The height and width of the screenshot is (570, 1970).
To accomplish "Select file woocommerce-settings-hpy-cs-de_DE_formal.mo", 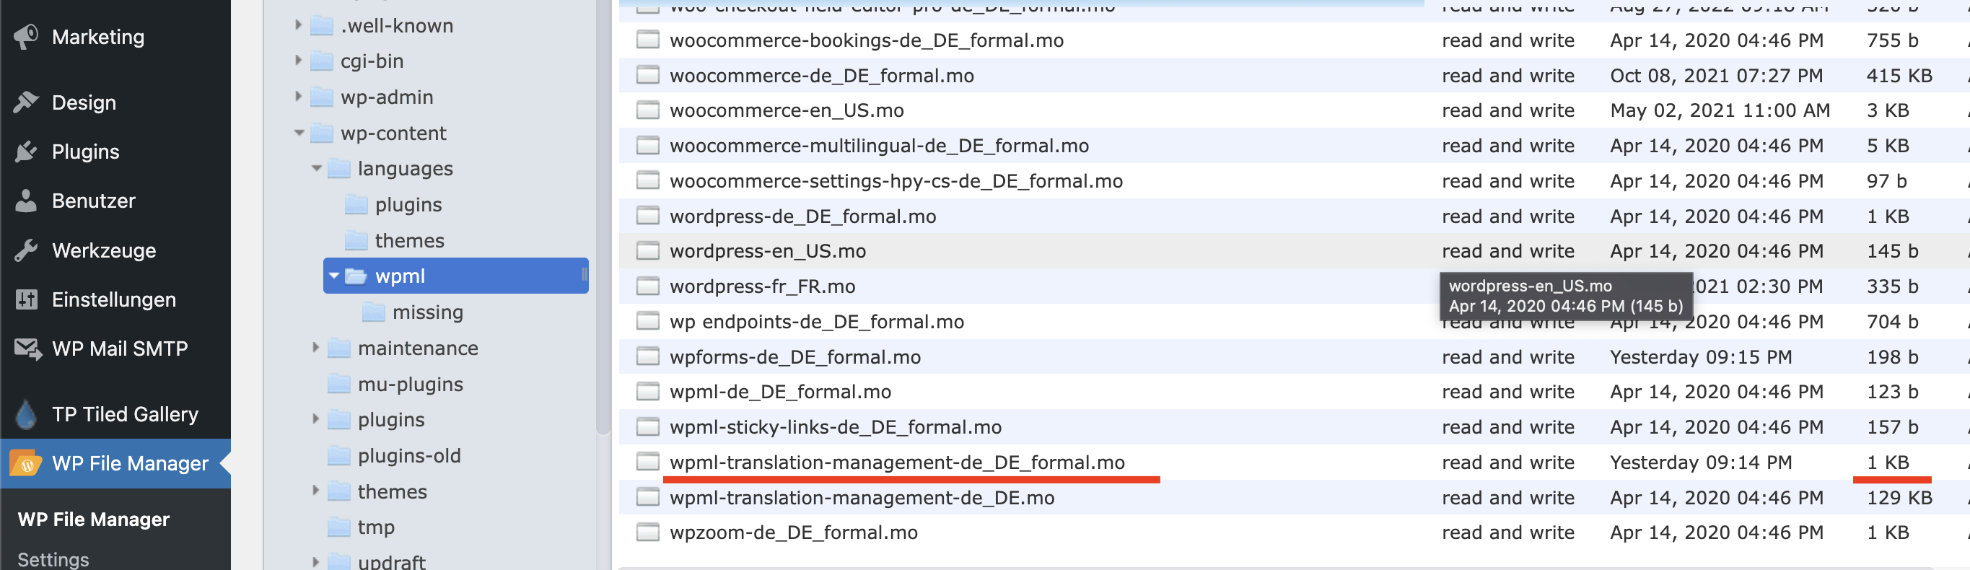I will tap(896, 180).
